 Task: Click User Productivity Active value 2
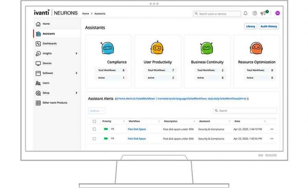pos(173,78)
